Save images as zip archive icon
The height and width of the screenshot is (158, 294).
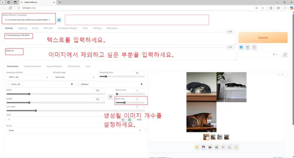click(210, 147)
